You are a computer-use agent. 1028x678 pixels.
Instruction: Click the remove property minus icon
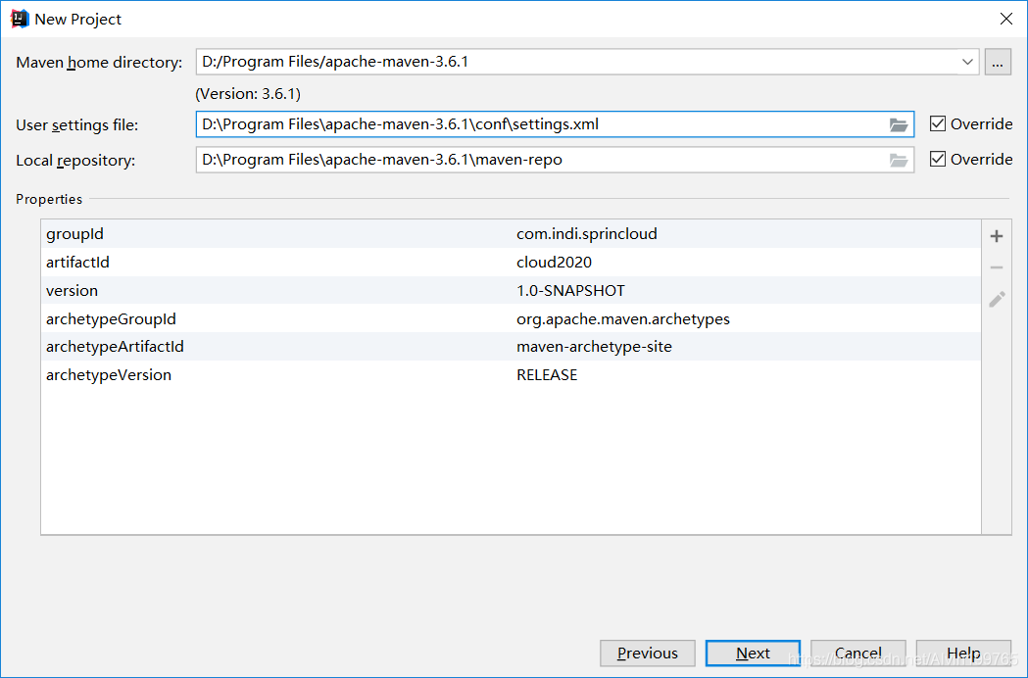point(997,267)
